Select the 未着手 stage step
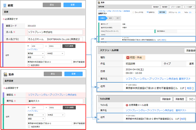Screen dimensions: 196x130 pyautogui.click(x=103, y=18)
